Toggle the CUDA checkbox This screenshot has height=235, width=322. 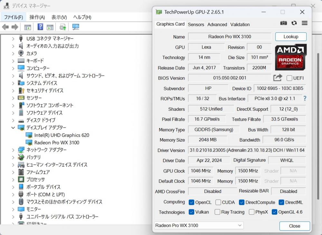(x=218, y=202)
